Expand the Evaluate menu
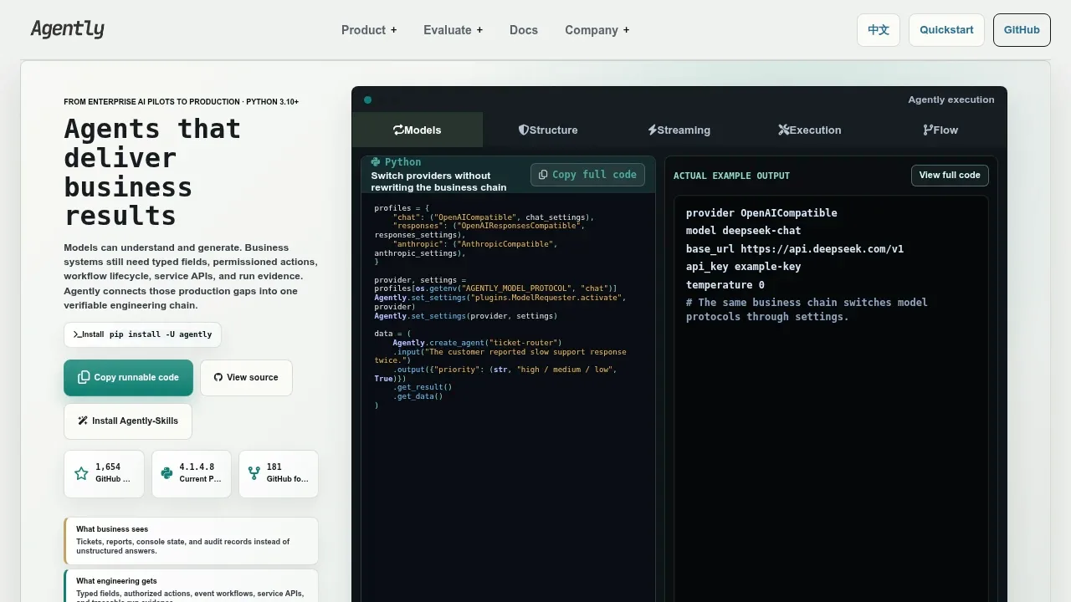 [x=453, y=30]
